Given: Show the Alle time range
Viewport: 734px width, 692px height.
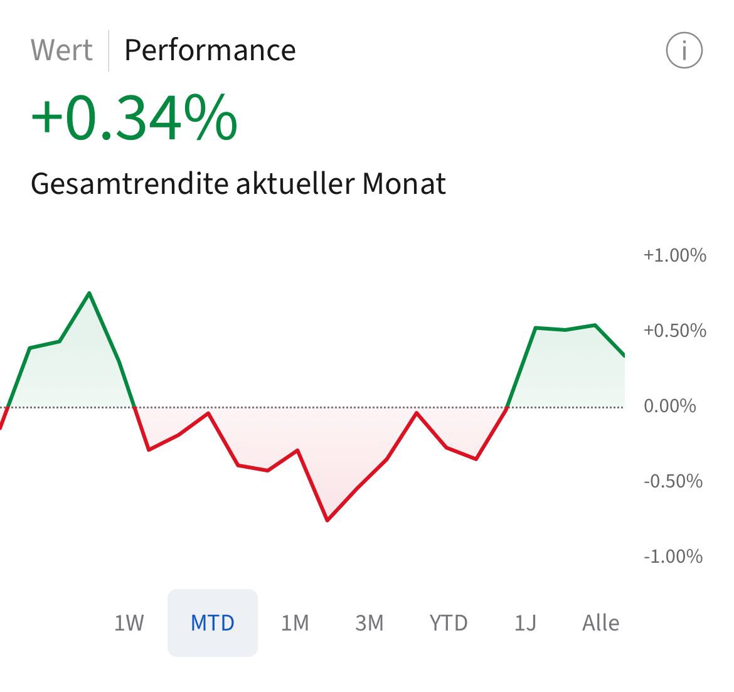Looking at the screenshot, I should 600,623.
